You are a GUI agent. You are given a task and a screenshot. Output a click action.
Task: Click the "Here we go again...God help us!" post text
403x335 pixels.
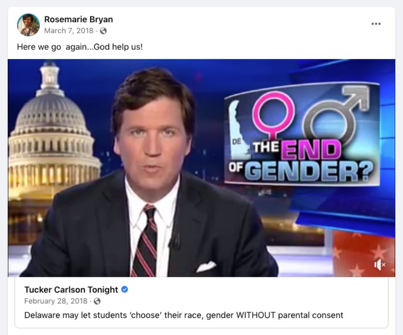tap(80, 47)
